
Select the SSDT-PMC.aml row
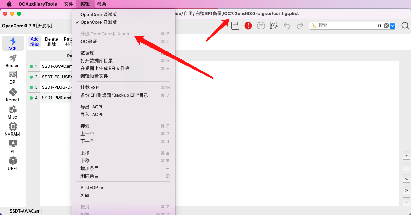(x=56, y=98)
